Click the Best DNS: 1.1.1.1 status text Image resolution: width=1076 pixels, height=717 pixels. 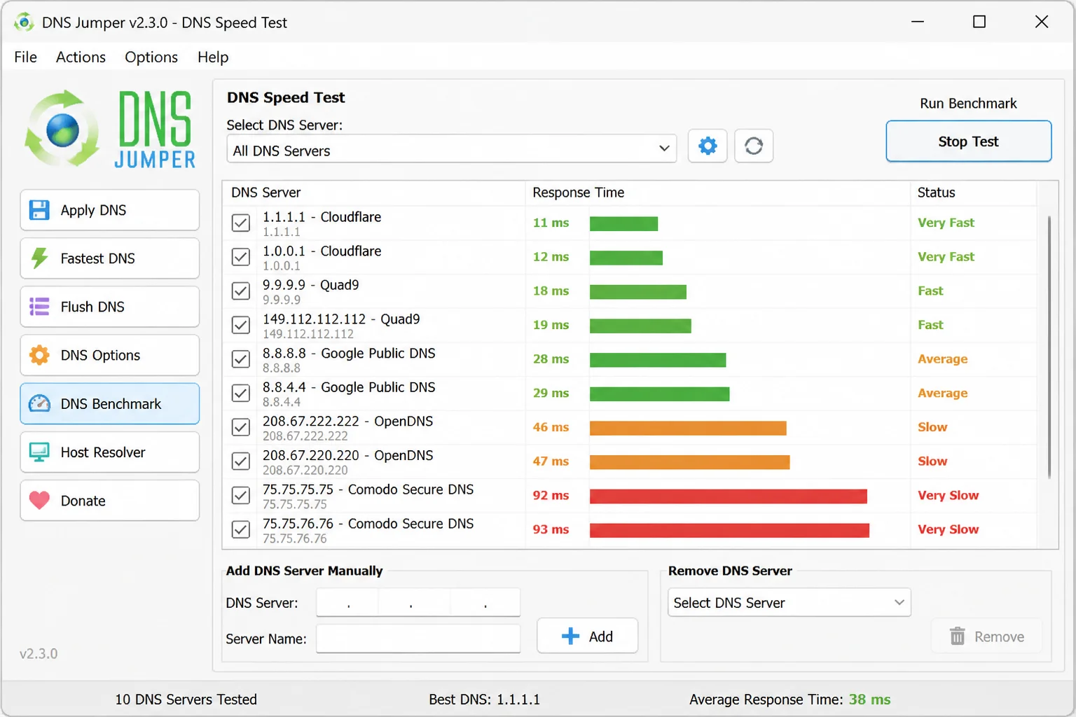pos(484,699)
